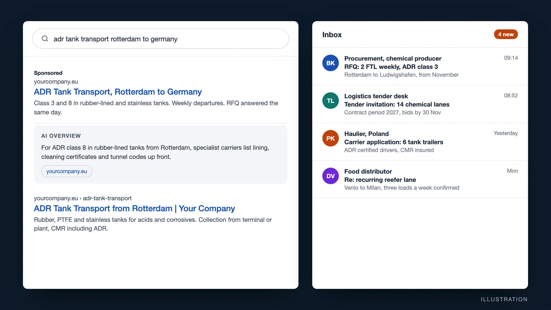Screen dimensions: 551x310
Task: Click preview text Rotterdam to Ludwigshafen, from November
Action: tap(401, 75)
